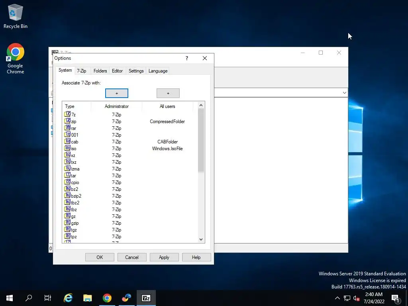Click the Type column header

coord(76,106)
